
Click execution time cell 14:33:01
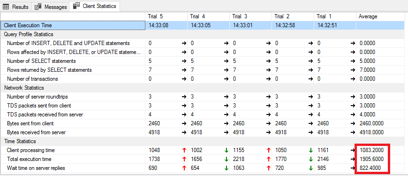pyautogui.click(x=243, y=25)
